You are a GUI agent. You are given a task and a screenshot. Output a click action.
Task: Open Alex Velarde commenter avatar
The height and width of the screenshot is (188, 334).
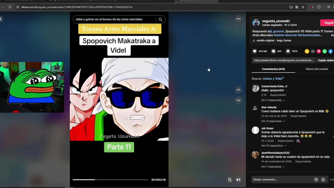click(255, 109)
